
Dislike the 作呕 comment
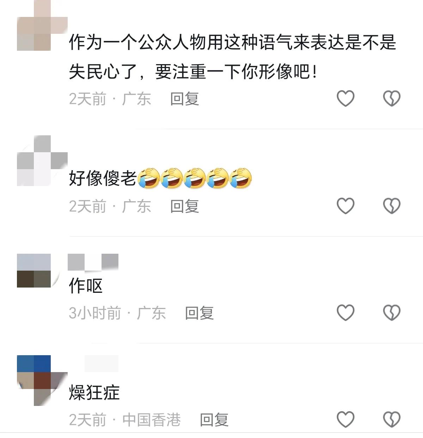coord(392,313)
